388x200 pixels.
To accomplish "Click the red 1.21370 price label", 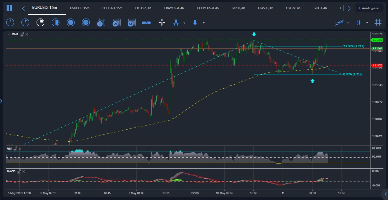I will click(x=376, y=66).
